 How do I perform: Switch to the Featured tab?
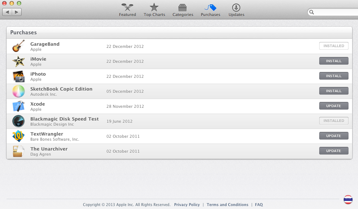[127, 10]
